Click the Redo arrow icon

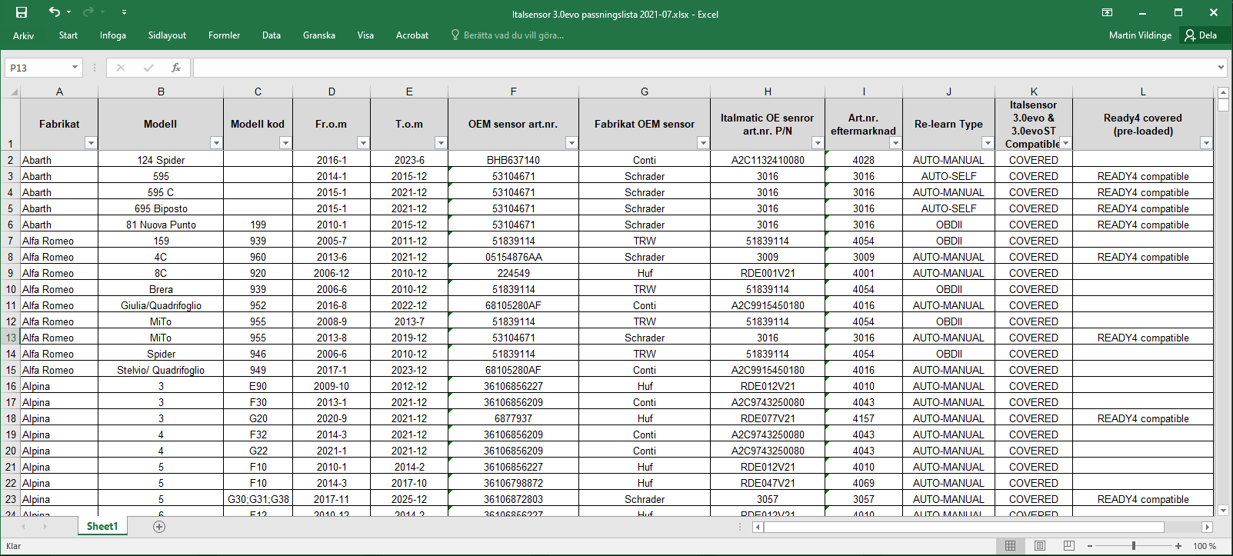[x=88, y=12]
